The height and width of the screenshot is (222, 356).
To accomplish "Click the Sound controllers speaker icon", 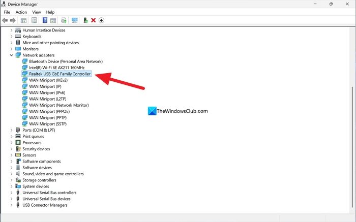I will tap(18, 174).
